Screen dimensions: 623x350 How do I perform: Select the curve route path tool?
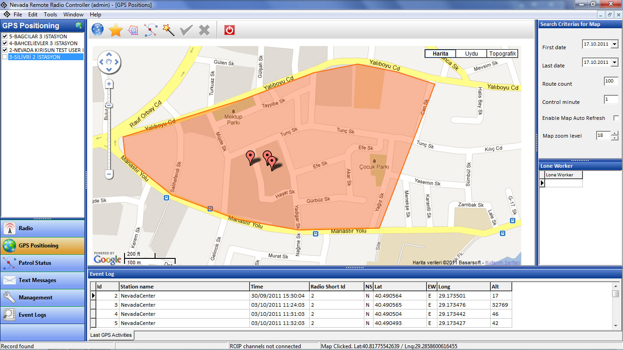pyautogui.click(x=151, y=30)
